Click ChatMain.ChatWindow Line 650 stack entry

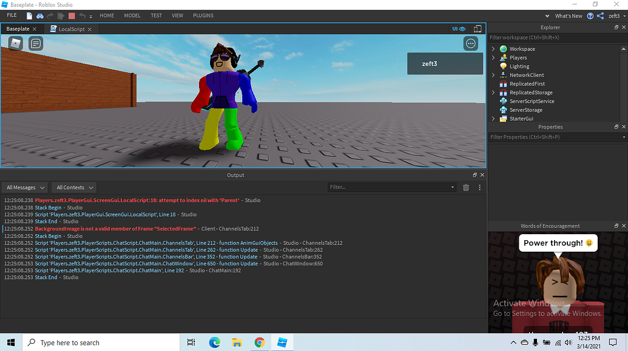point(146,263)
